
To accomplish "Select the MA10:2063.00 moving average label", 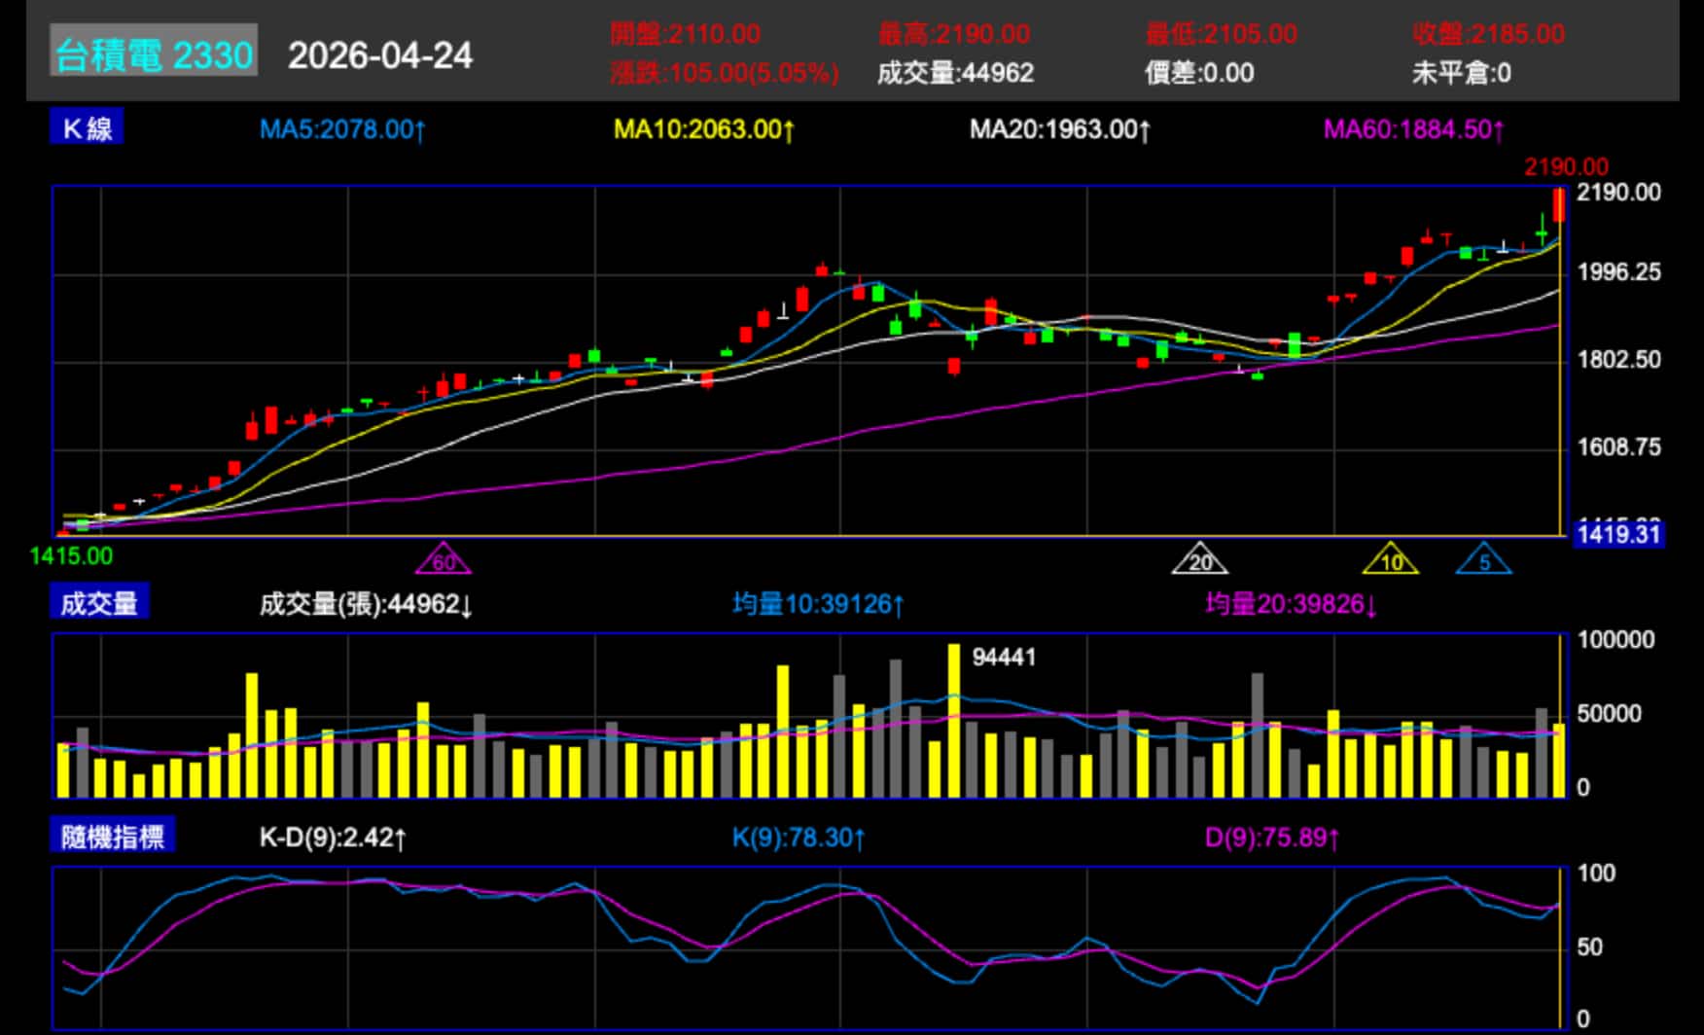I will (x=704, y=129).
